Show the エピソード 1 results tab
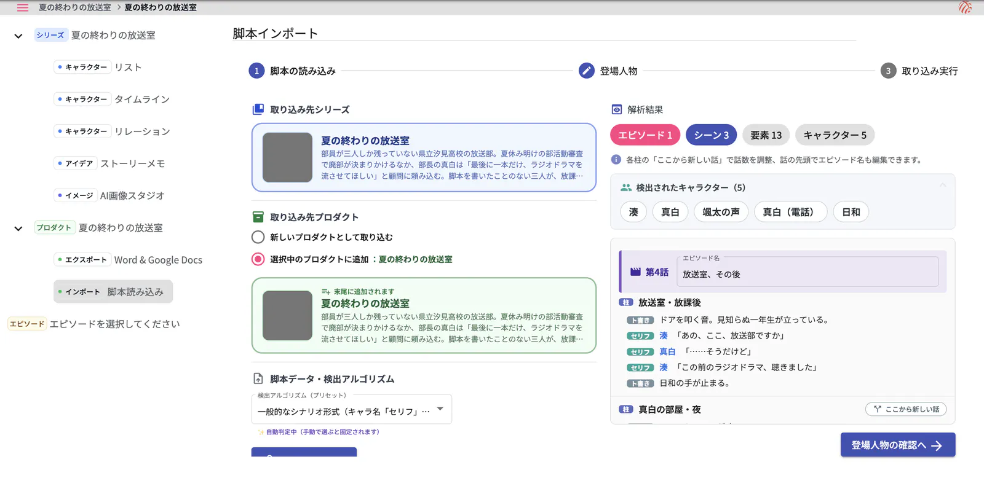This screenshot has width=984, height=478. pos(645,135)
